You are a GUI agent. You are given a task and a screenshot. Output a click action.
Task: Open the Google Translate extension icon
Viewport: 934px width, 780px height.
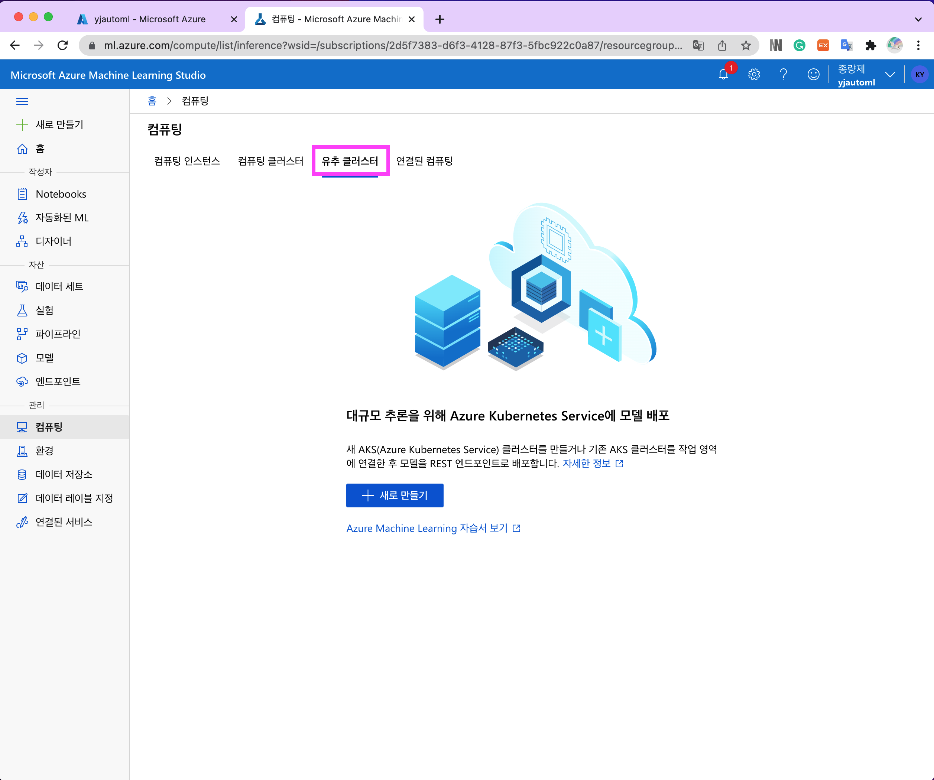click(847, 45)
